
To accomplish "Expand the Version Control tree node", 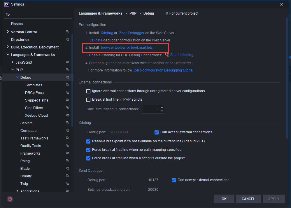I will coord(8,32).
